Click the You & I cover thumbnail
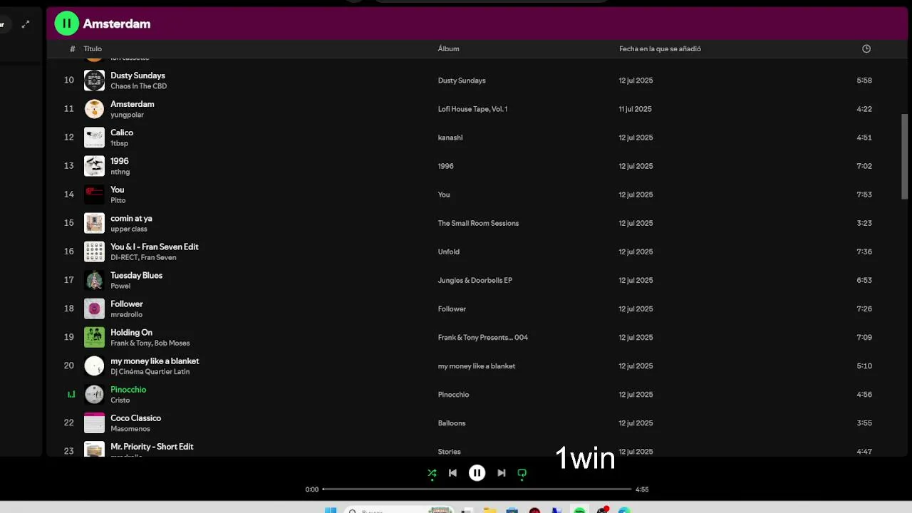The image size is (912, 513). pos(94,252)
